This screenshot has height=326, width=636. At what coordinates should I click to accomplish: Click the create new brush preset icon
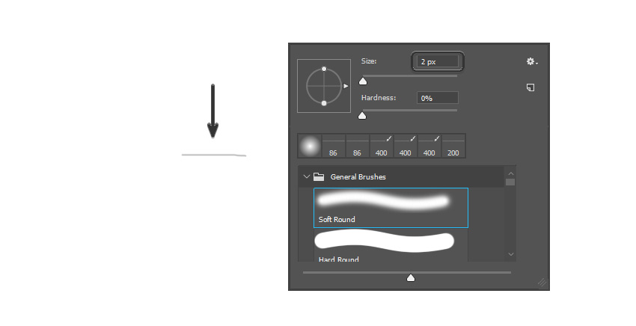(530, 87)
